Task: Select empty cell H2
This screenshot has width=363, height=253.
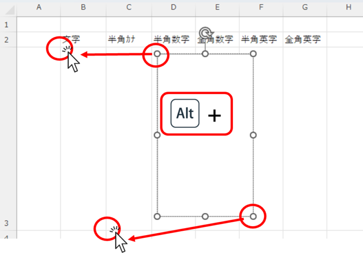Action: coord(345,40)
